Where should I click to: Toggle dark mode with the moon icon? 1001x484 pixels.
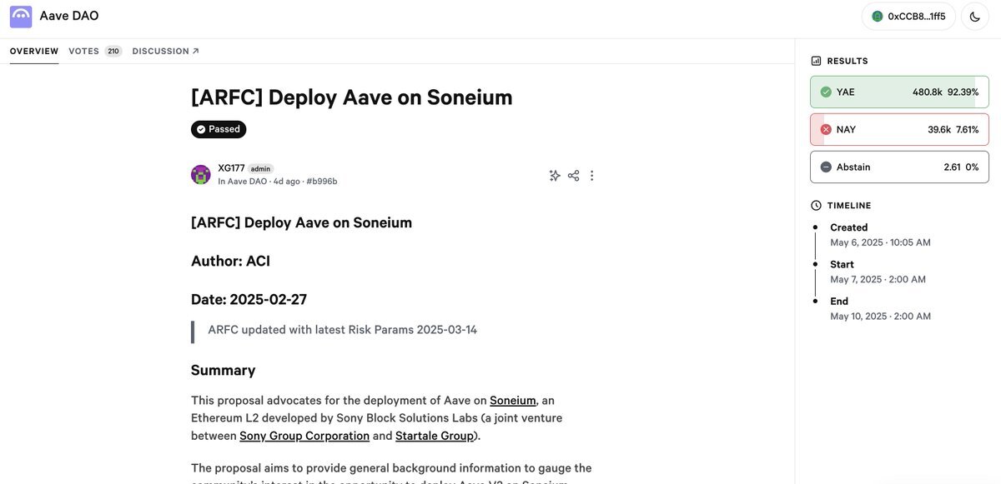(975, 17)
